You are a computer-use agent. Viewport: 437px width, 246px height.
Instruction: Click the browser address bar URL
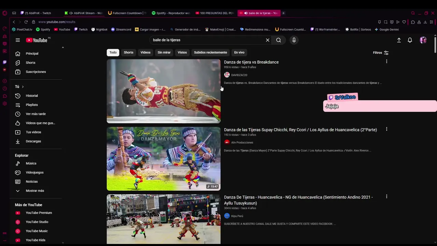pos(57,22)
